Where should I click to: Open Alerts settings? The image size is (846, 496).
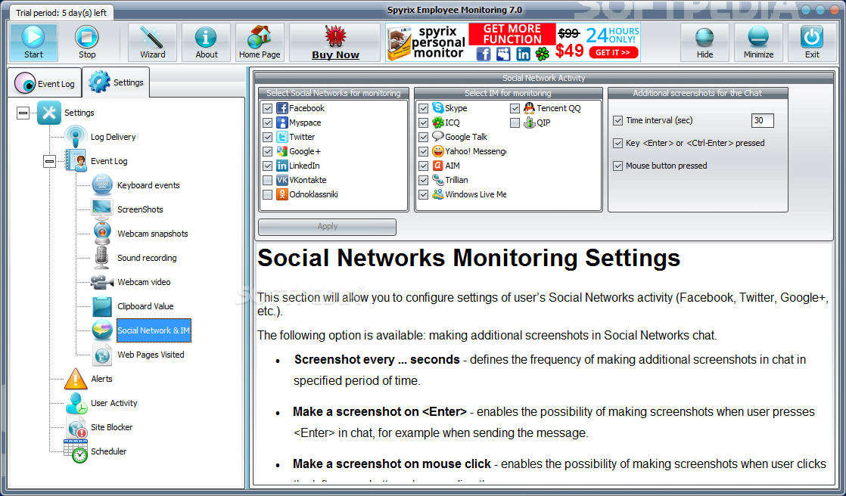(101, 379)
